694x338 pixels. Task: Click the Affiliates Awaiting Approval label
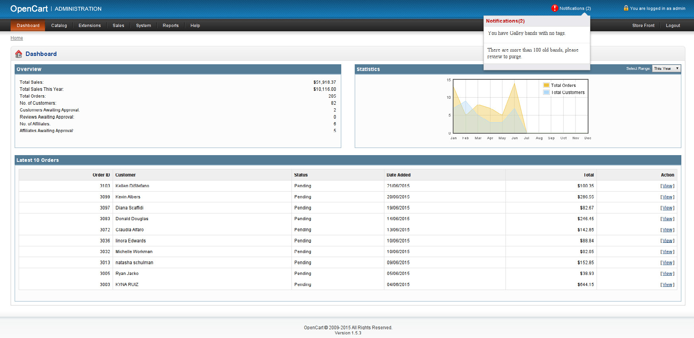click(47, 131)
